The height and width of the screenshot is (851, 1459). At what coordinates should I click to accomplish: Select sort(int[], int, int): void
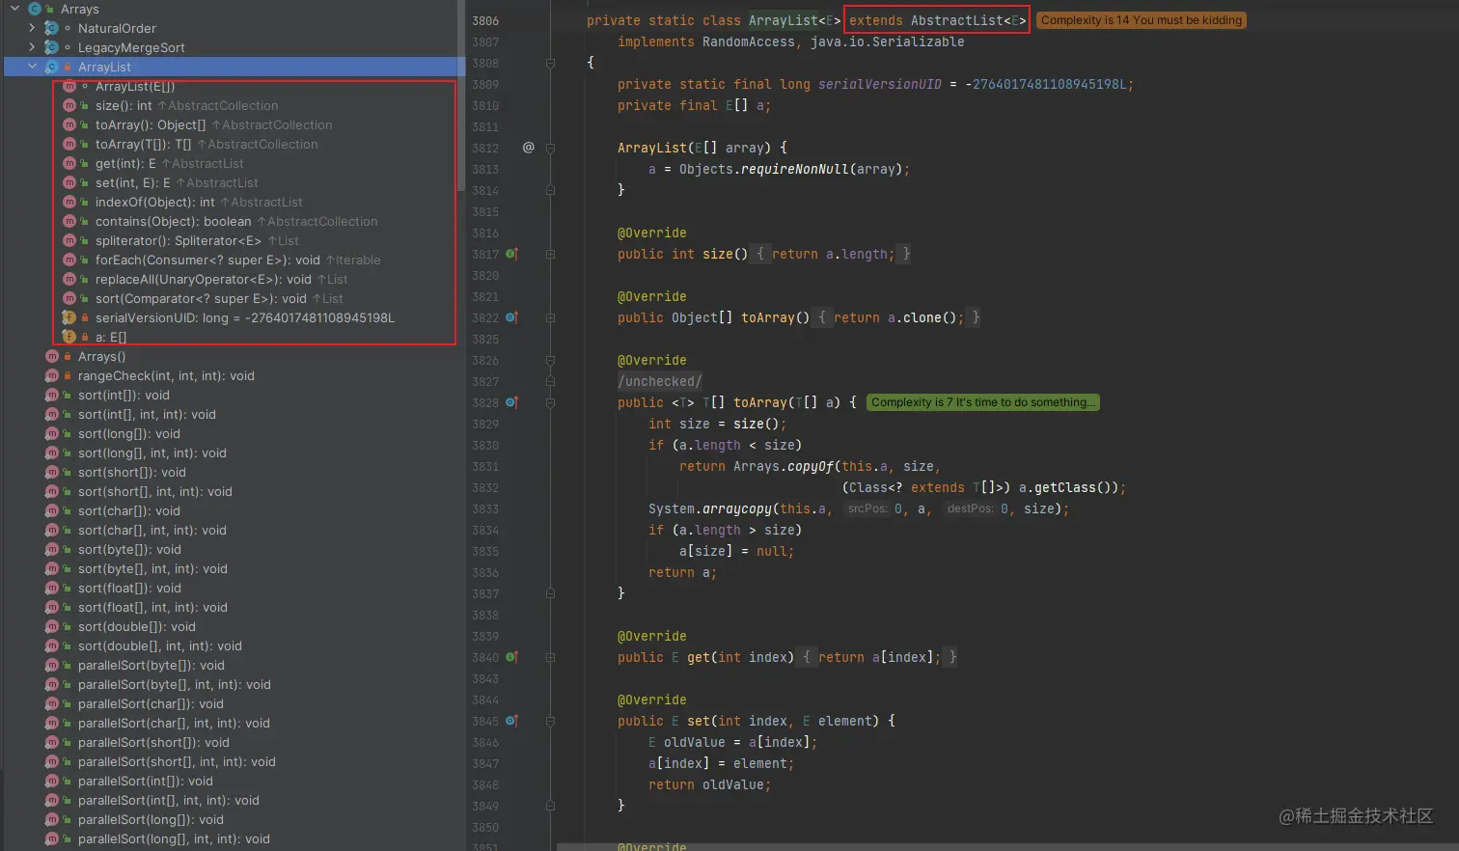(x=147, y=414)
